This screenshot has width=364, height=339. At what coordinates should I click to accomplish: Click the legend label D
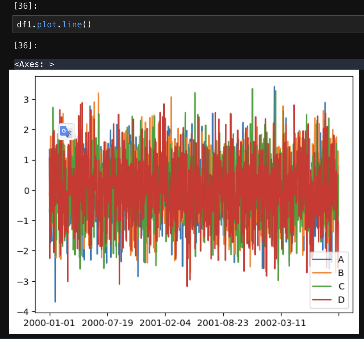(341, 300)
